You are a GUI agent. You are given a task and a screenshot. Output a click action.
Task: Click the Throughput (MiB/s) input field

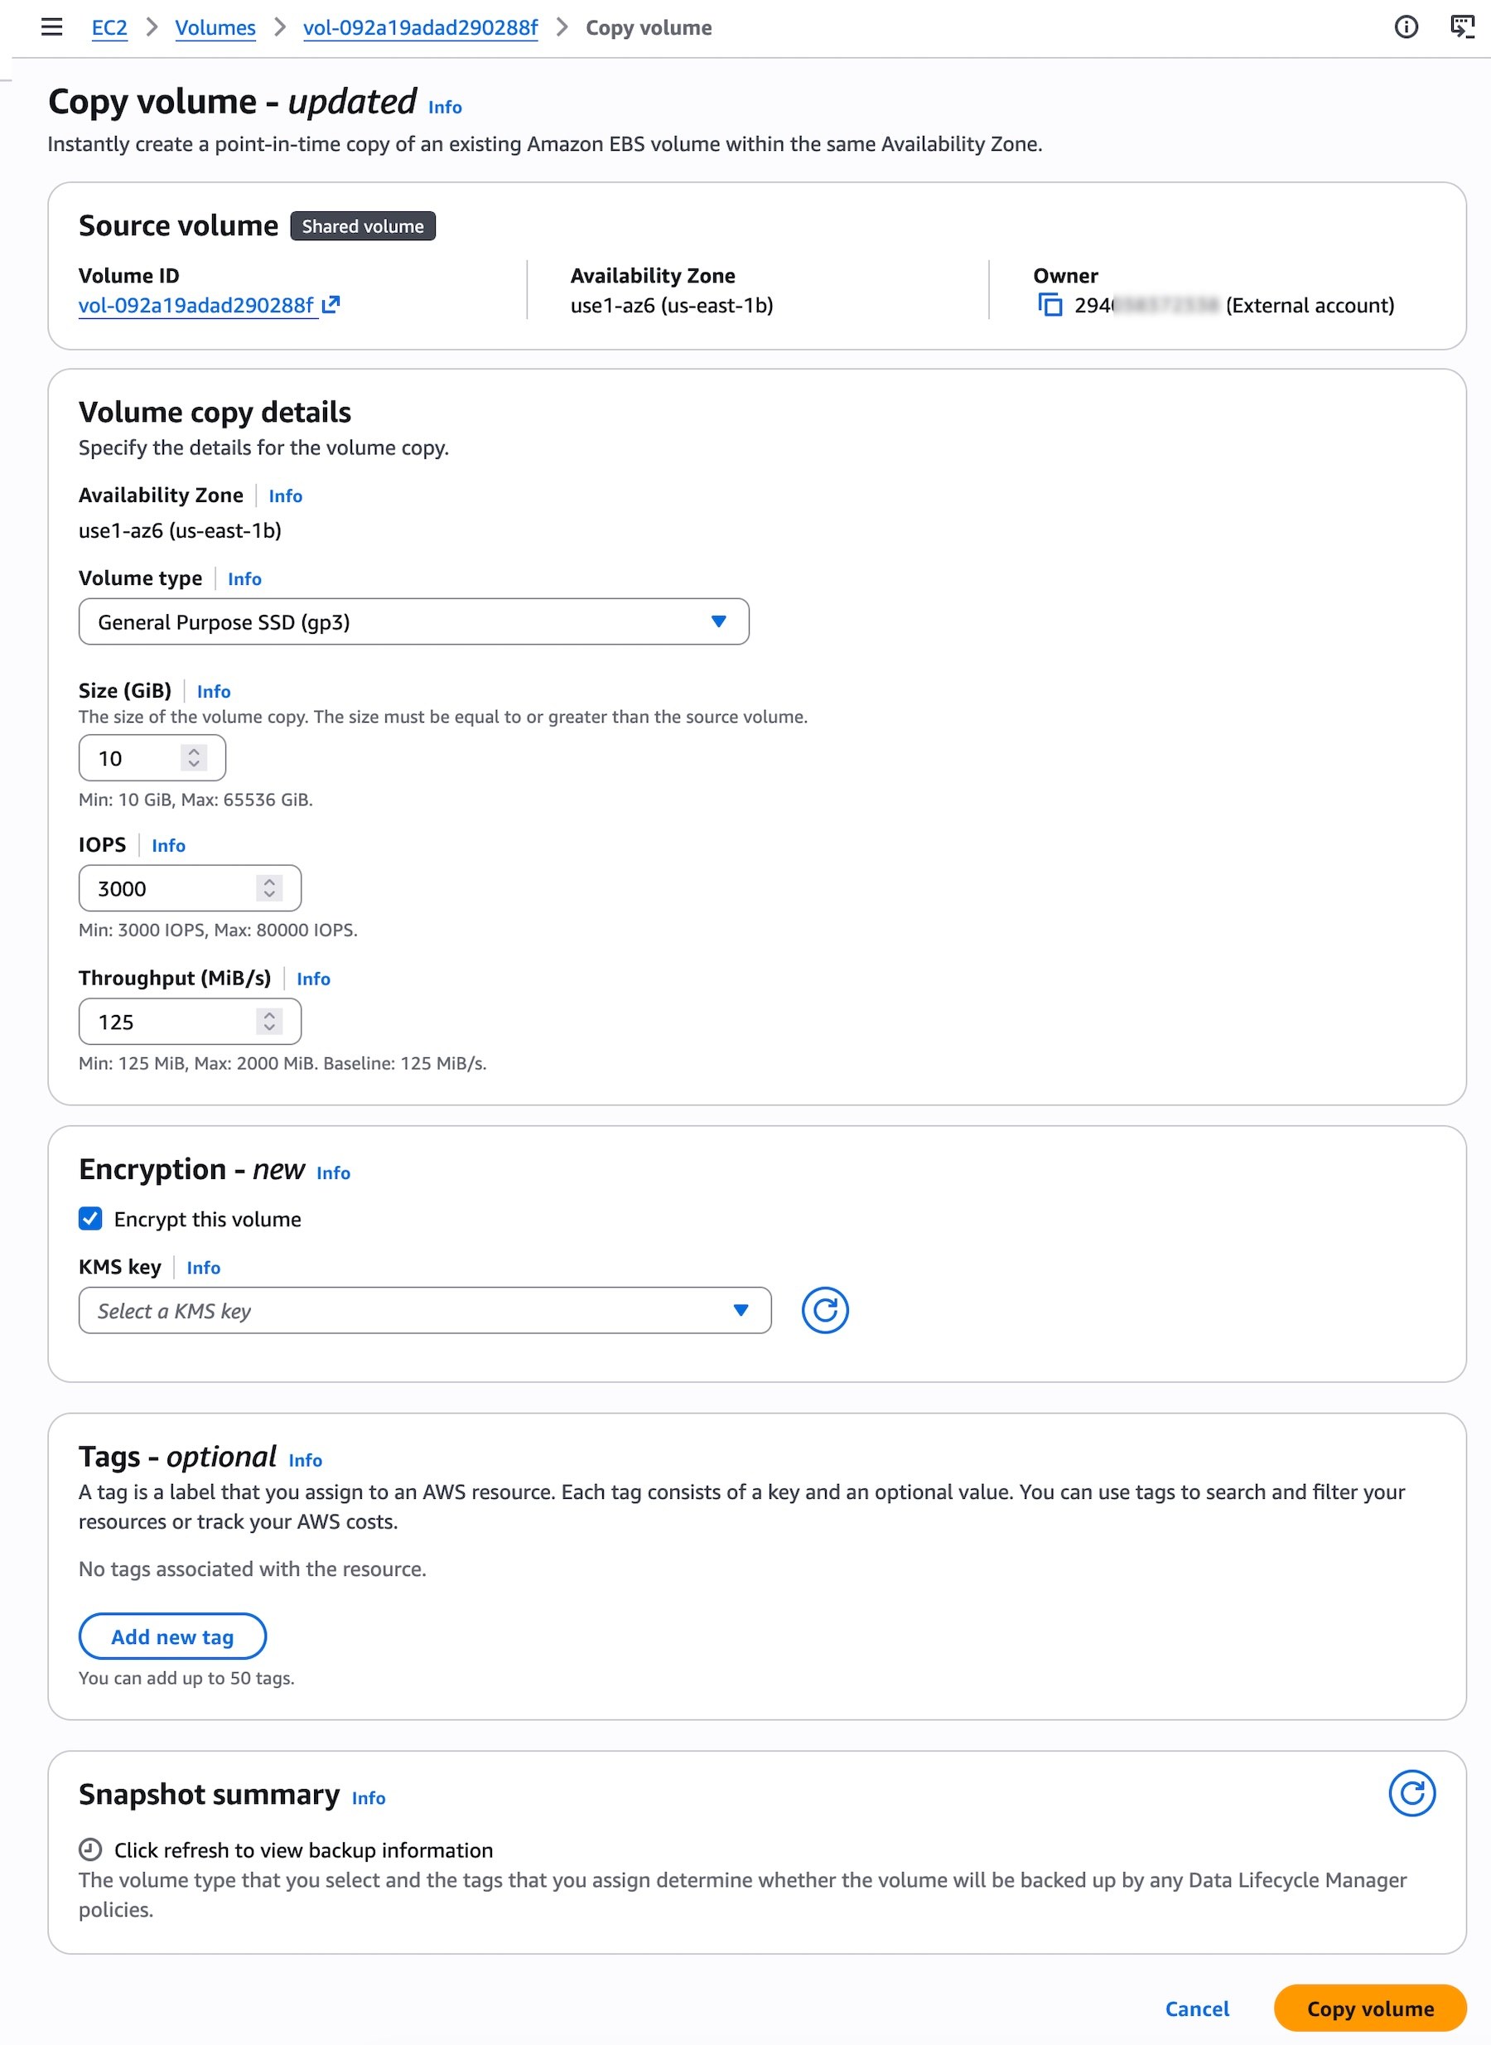click(x=190, y=1020)
